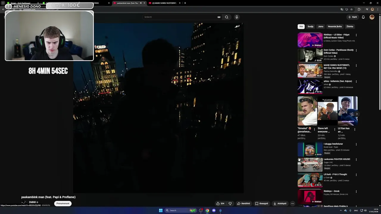Open the Chrome tab search dropdown arrow
This screenshot has width=381, height=214.
(x=3, y=3)
